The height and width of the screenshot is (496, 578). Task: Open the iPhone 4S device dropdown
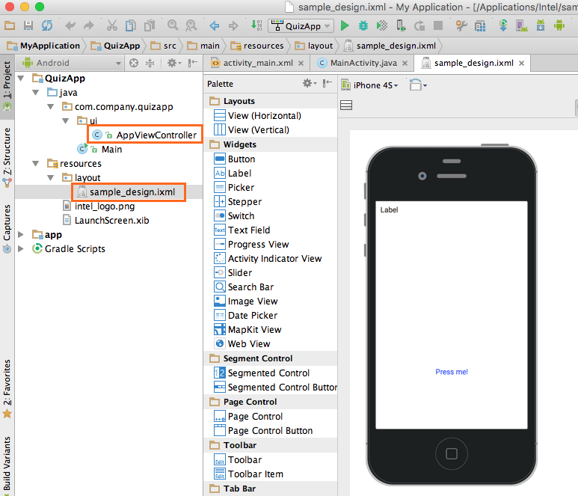[x=370, y=85]
